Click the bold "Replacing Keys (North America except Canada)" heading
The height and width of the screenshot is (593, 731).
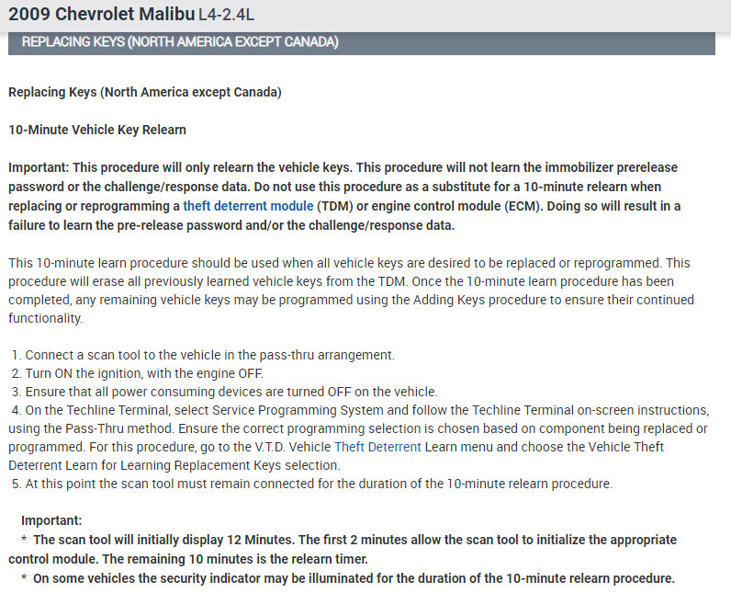tap(144, 93)
